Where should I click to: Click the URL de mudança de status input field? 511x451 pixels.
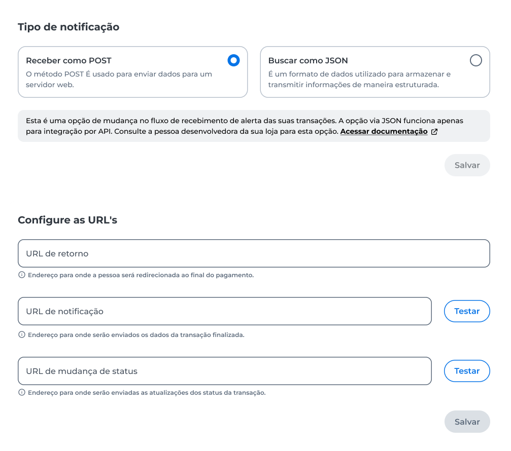[x=224, y=370]
